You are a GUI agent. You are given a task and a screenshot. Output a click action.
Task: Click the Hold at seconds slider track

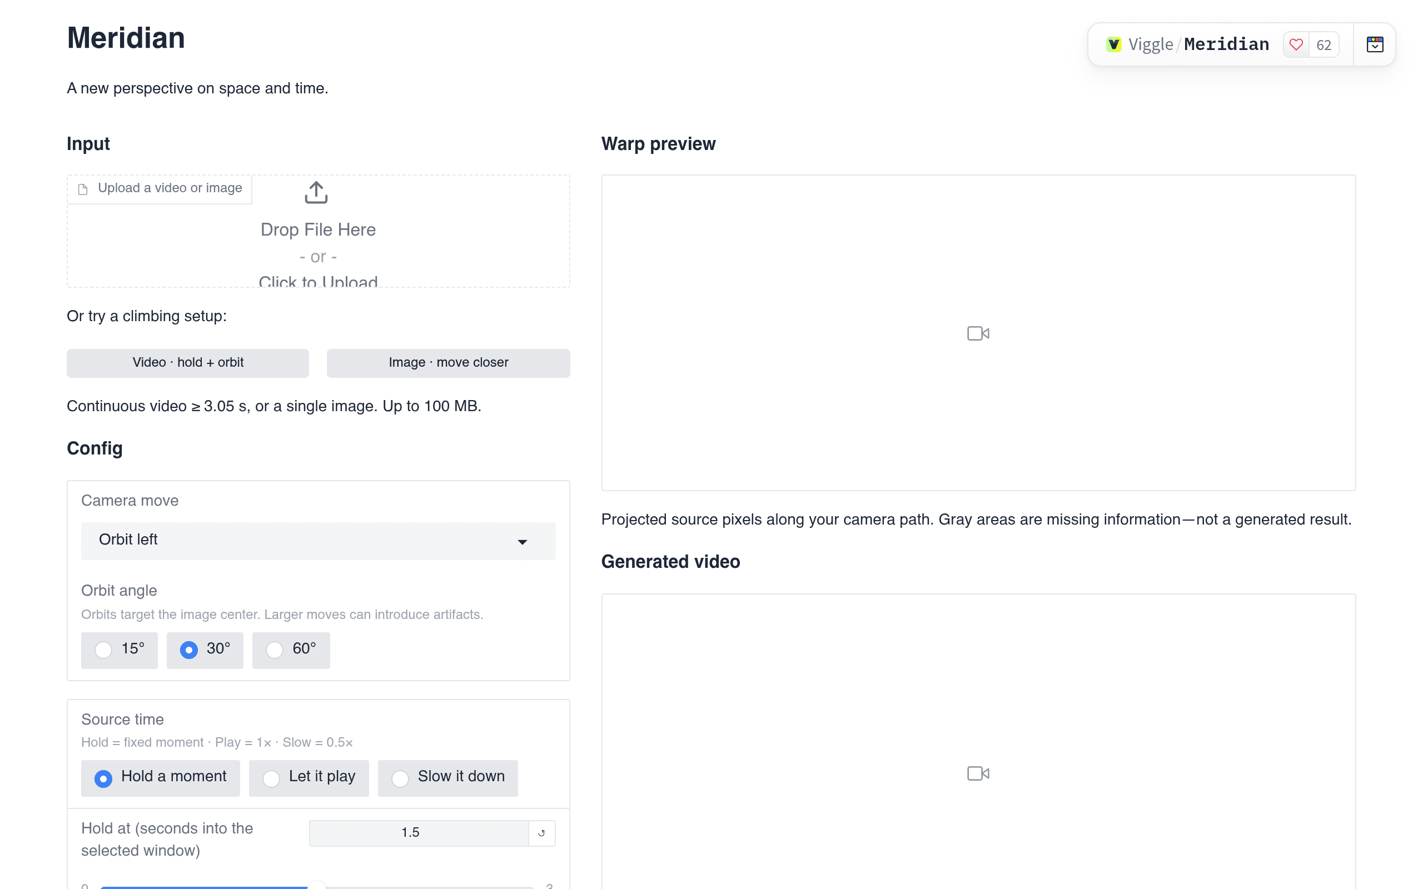click(x=317, y=886)
